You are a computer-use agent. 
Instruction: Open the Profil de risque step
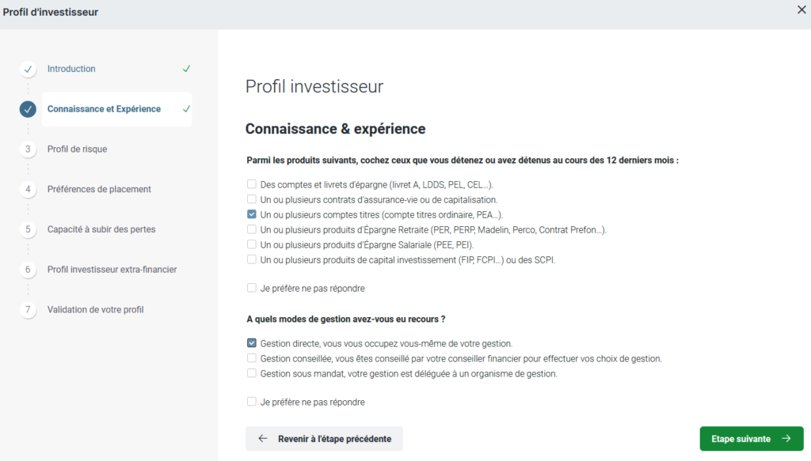77,149
